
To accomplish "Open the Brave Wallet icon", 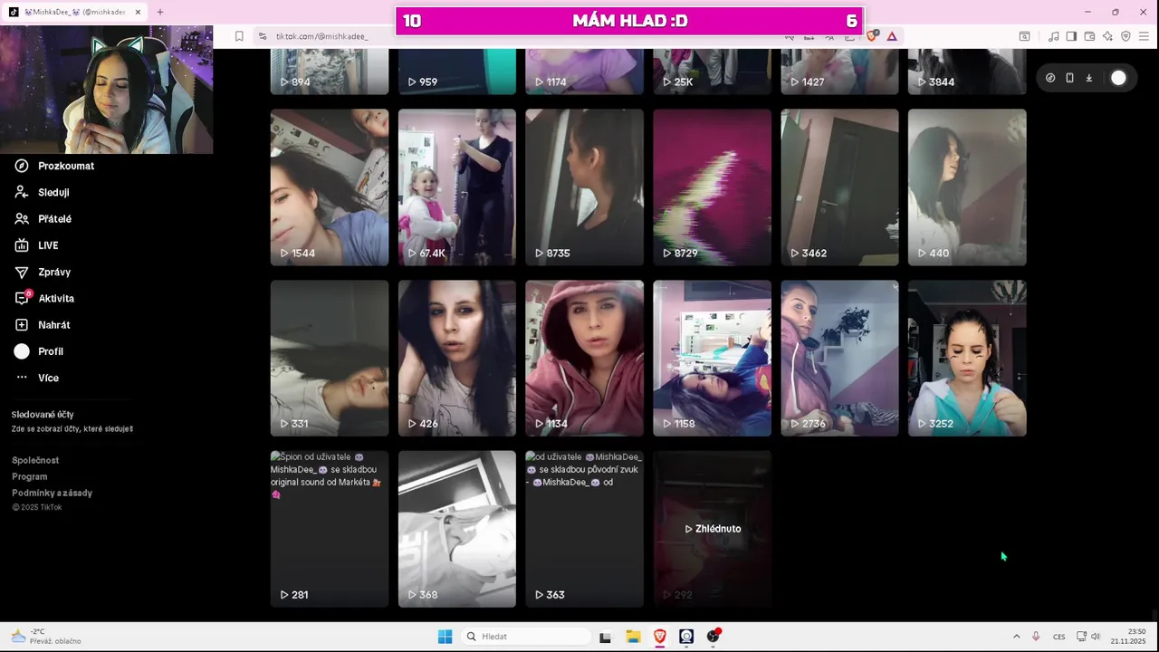I will tap(1089, 36).
